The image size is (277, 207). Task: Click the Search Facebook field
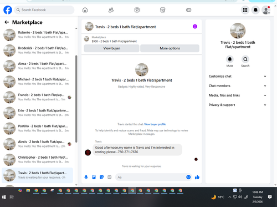pyautogui.click(x=44, y=10)
